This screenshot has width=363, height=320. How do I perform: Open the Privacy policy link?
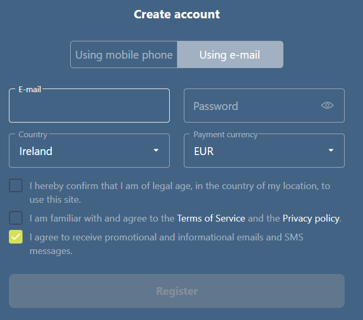click(x=311, y=218)
